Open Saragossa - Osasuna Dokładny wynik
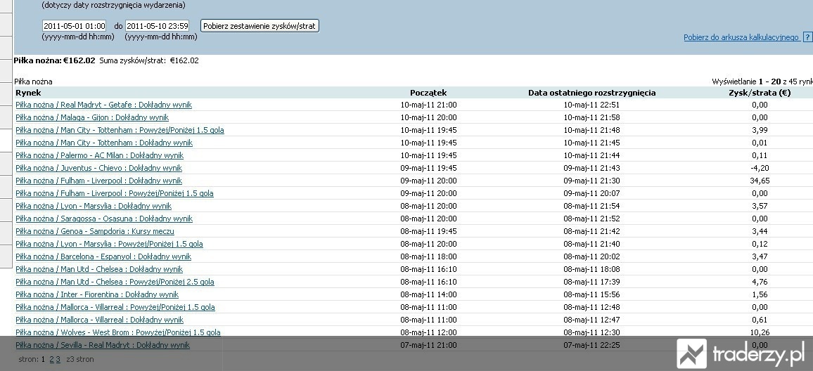This screenshot has height=371, width=813. (x=103, y=219)
